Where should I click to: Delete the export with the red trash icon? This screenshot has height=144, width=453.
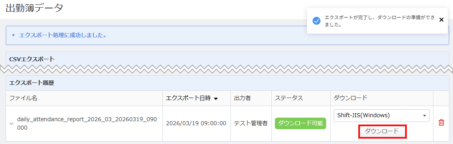441,122
